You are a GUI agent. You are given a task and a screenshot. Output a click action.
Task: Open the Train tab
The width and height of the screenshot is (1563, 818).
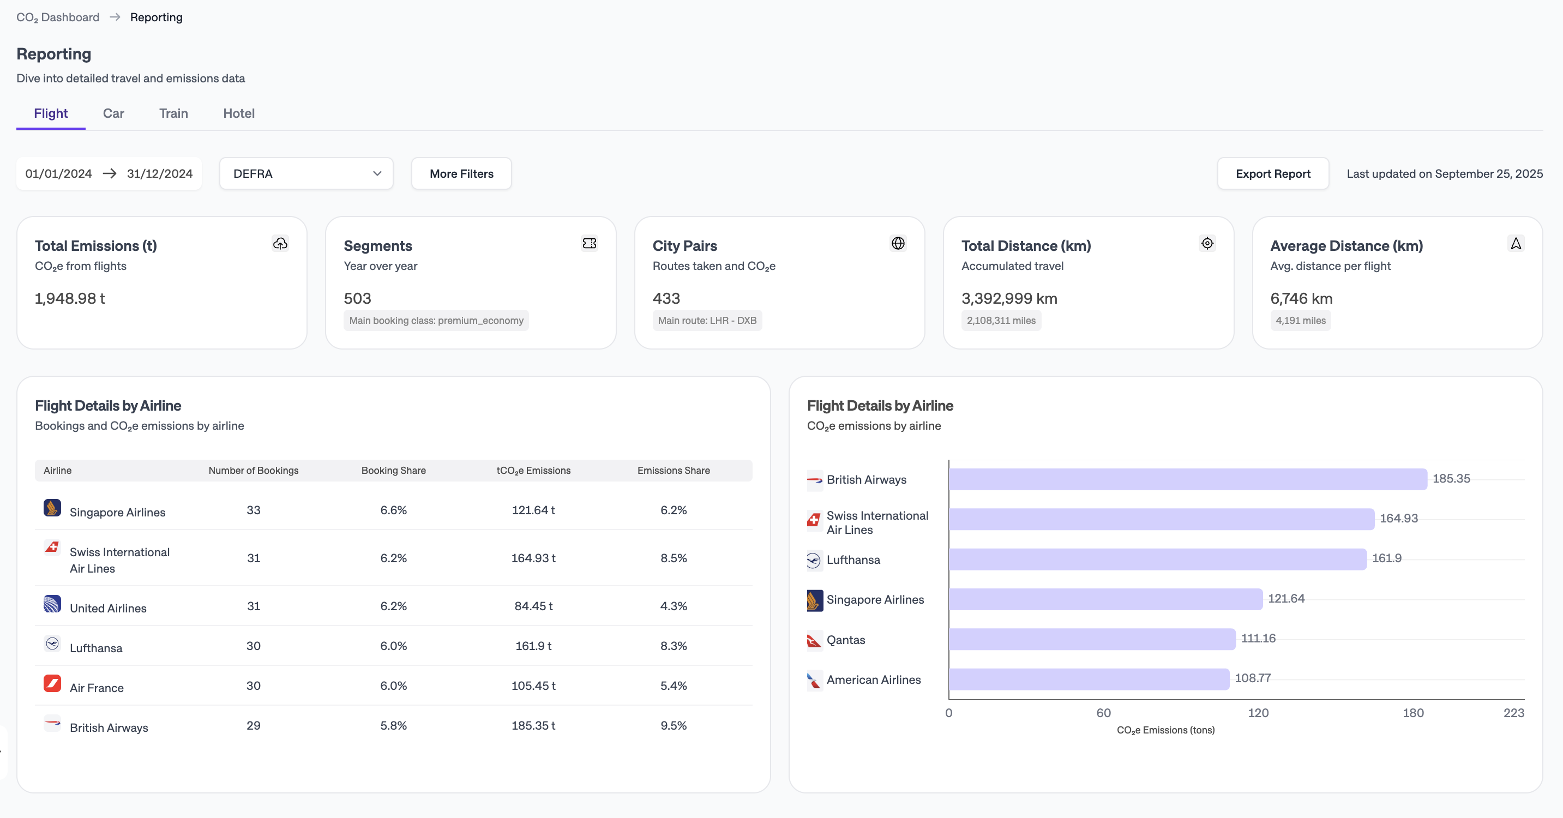coord(173,113)
